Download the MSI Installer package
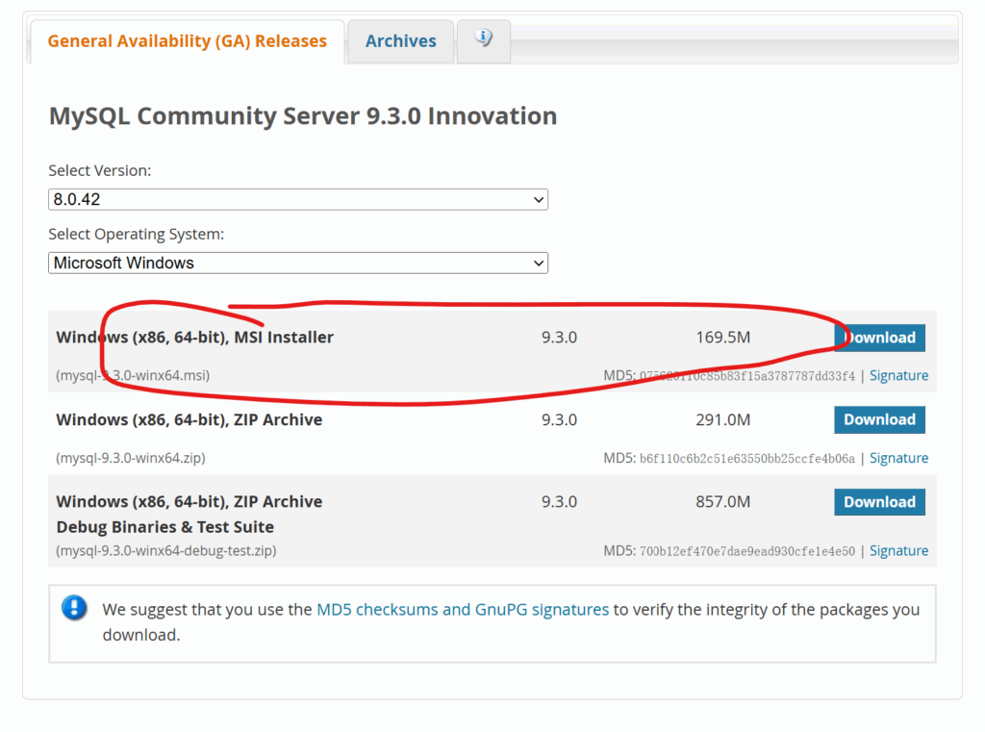The width and height of the screenshot is (985, 732). pyautogui.click(x=879, y=338)
